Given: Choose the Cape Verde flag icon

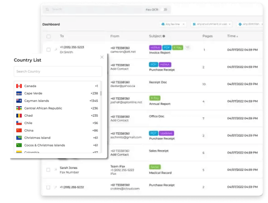Looking at the screenshot, I should pyautogui.click(x=19, y=93).
